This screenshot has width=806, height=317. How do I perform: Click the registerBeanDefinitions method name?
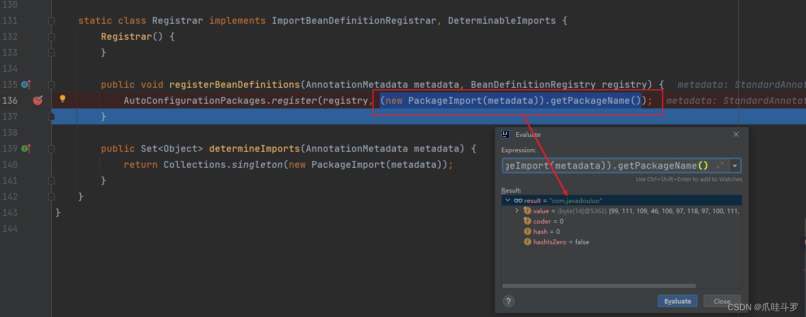[234, 84]
